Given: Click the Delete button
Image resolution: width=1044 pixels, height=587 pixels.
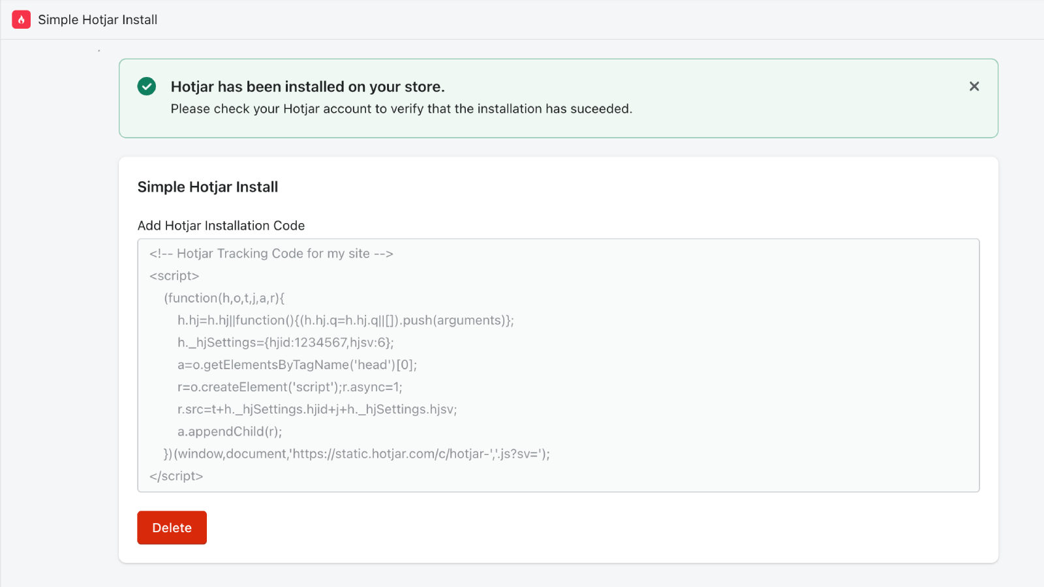Looking at the screenshot, I should coord(172,527).
